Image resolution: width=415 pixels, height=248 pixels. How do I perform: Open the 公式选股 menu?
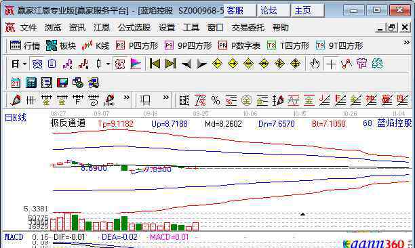tap(134, 28)
